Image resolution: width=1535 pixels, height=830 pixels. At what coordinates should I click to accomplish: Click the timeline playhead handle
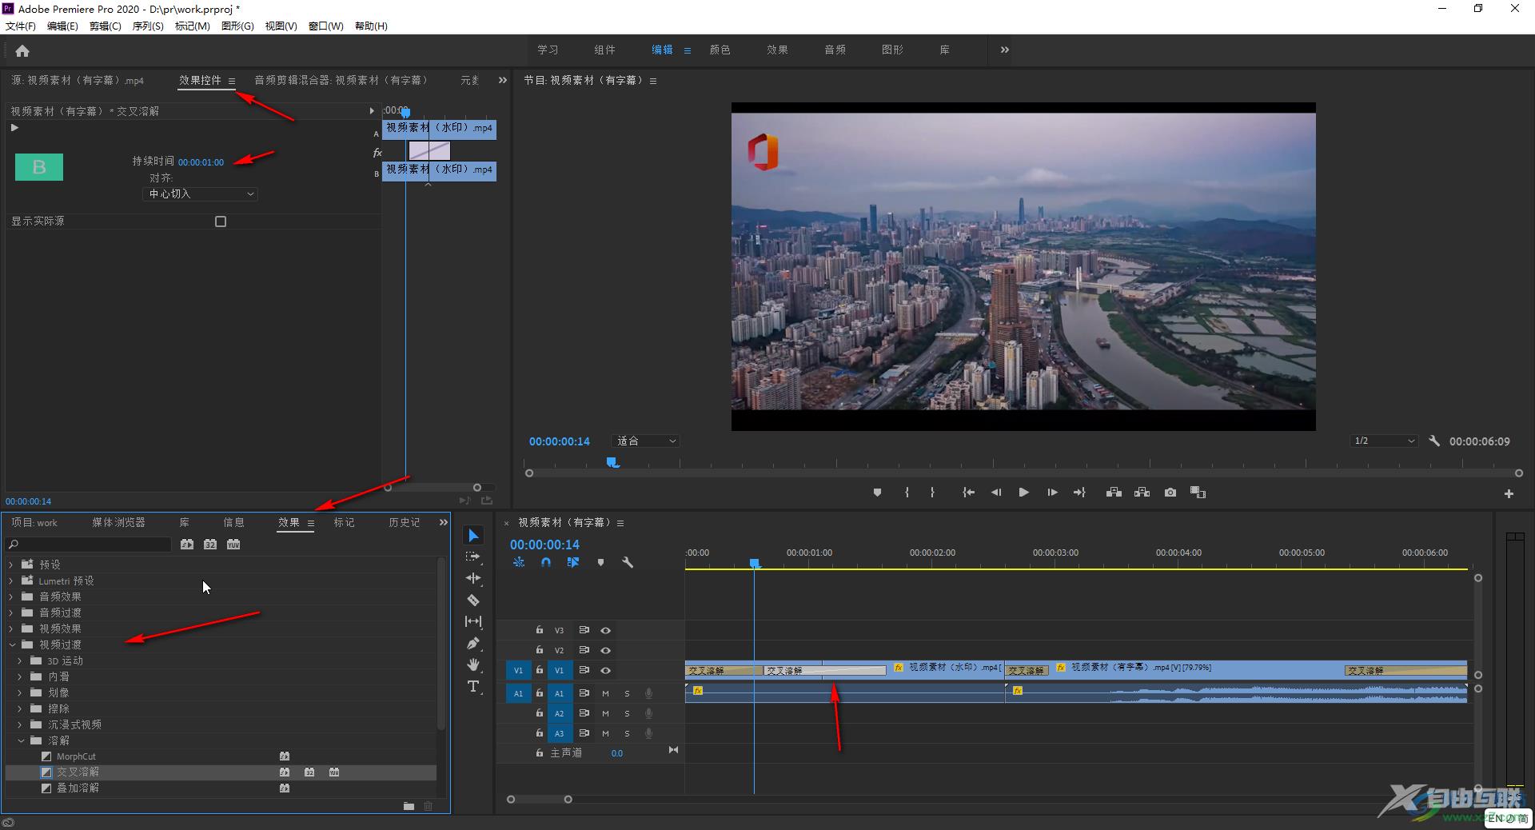tap(754, 564)
